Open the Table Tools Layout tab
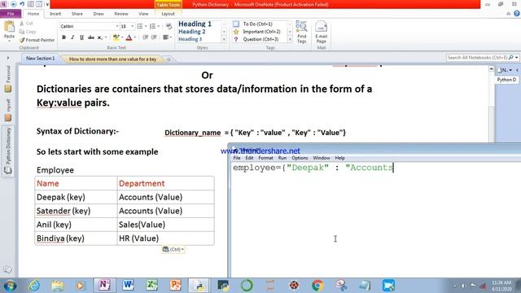 click(x=168, y=14)
